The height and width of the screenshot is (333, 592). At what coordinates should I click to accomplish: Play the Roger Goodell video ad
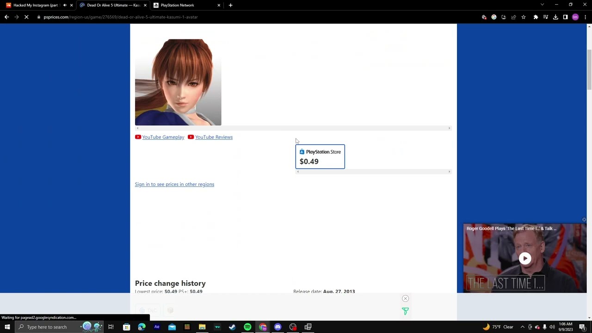click(525, 259)
